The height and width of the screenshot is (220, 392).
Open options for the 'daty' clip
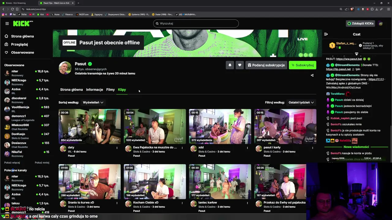[117, 148]
